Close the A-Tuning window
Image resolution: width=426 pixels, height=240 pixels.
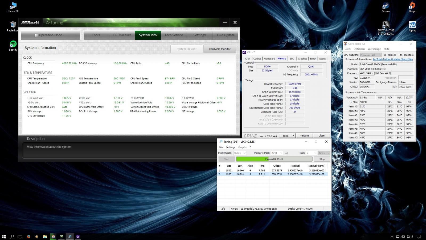tap(235, 23)
